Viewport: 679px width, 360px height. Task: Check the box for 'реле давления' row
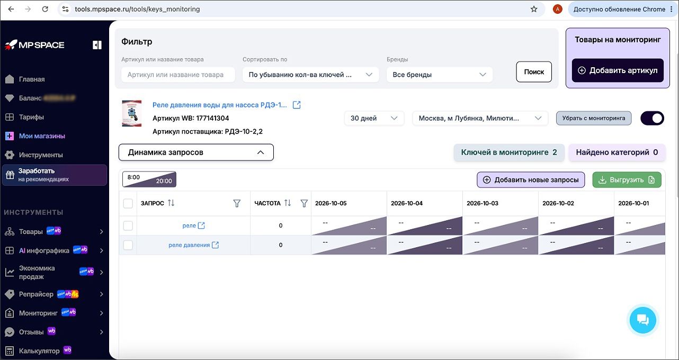point(128,245)
